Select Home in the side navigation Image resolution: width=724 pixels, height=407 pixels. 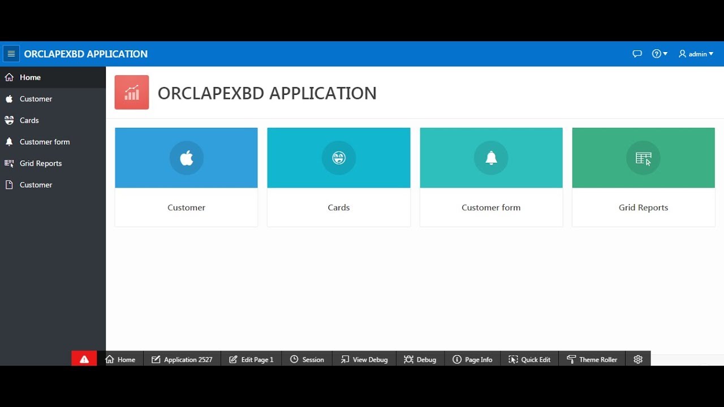[53, 77]
